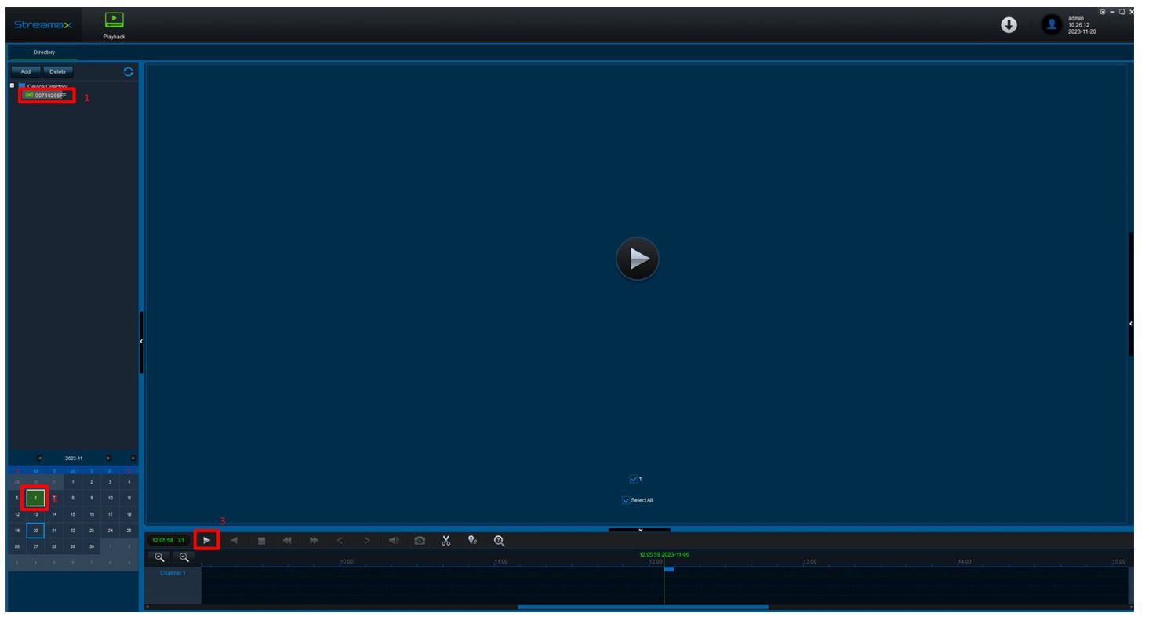
Task: Click the downloads icon in the title bar
Action: pos(1009,24)
